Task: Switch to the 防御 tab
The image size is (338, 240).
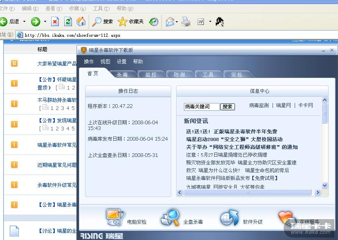Action: (179, 74)
